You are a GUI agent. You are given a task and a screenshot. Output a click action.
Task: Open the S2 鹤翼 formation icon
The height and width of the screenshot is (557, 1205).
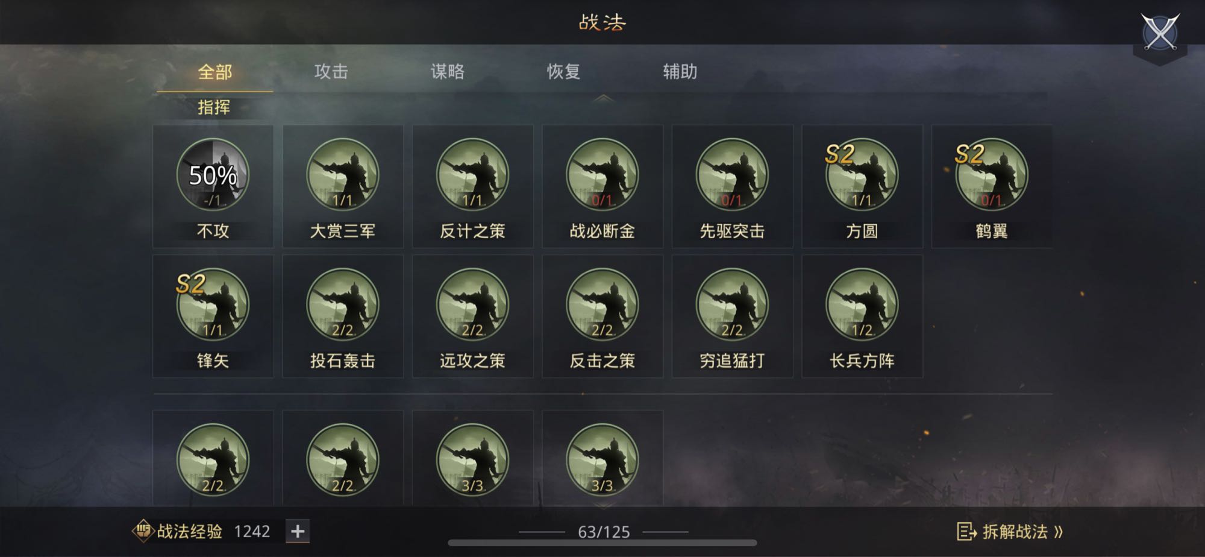pos(992,175)
